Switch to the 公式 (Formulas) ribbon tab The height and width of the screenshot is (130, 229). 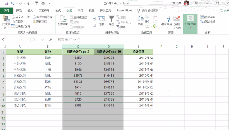coord(58,10)
